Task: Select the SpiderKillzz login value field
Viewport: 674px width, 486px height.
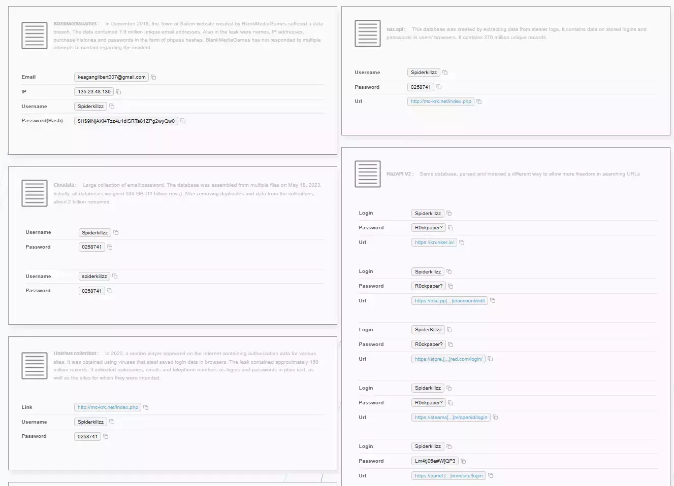Action: pyautogui.click(x=428, y=330)
